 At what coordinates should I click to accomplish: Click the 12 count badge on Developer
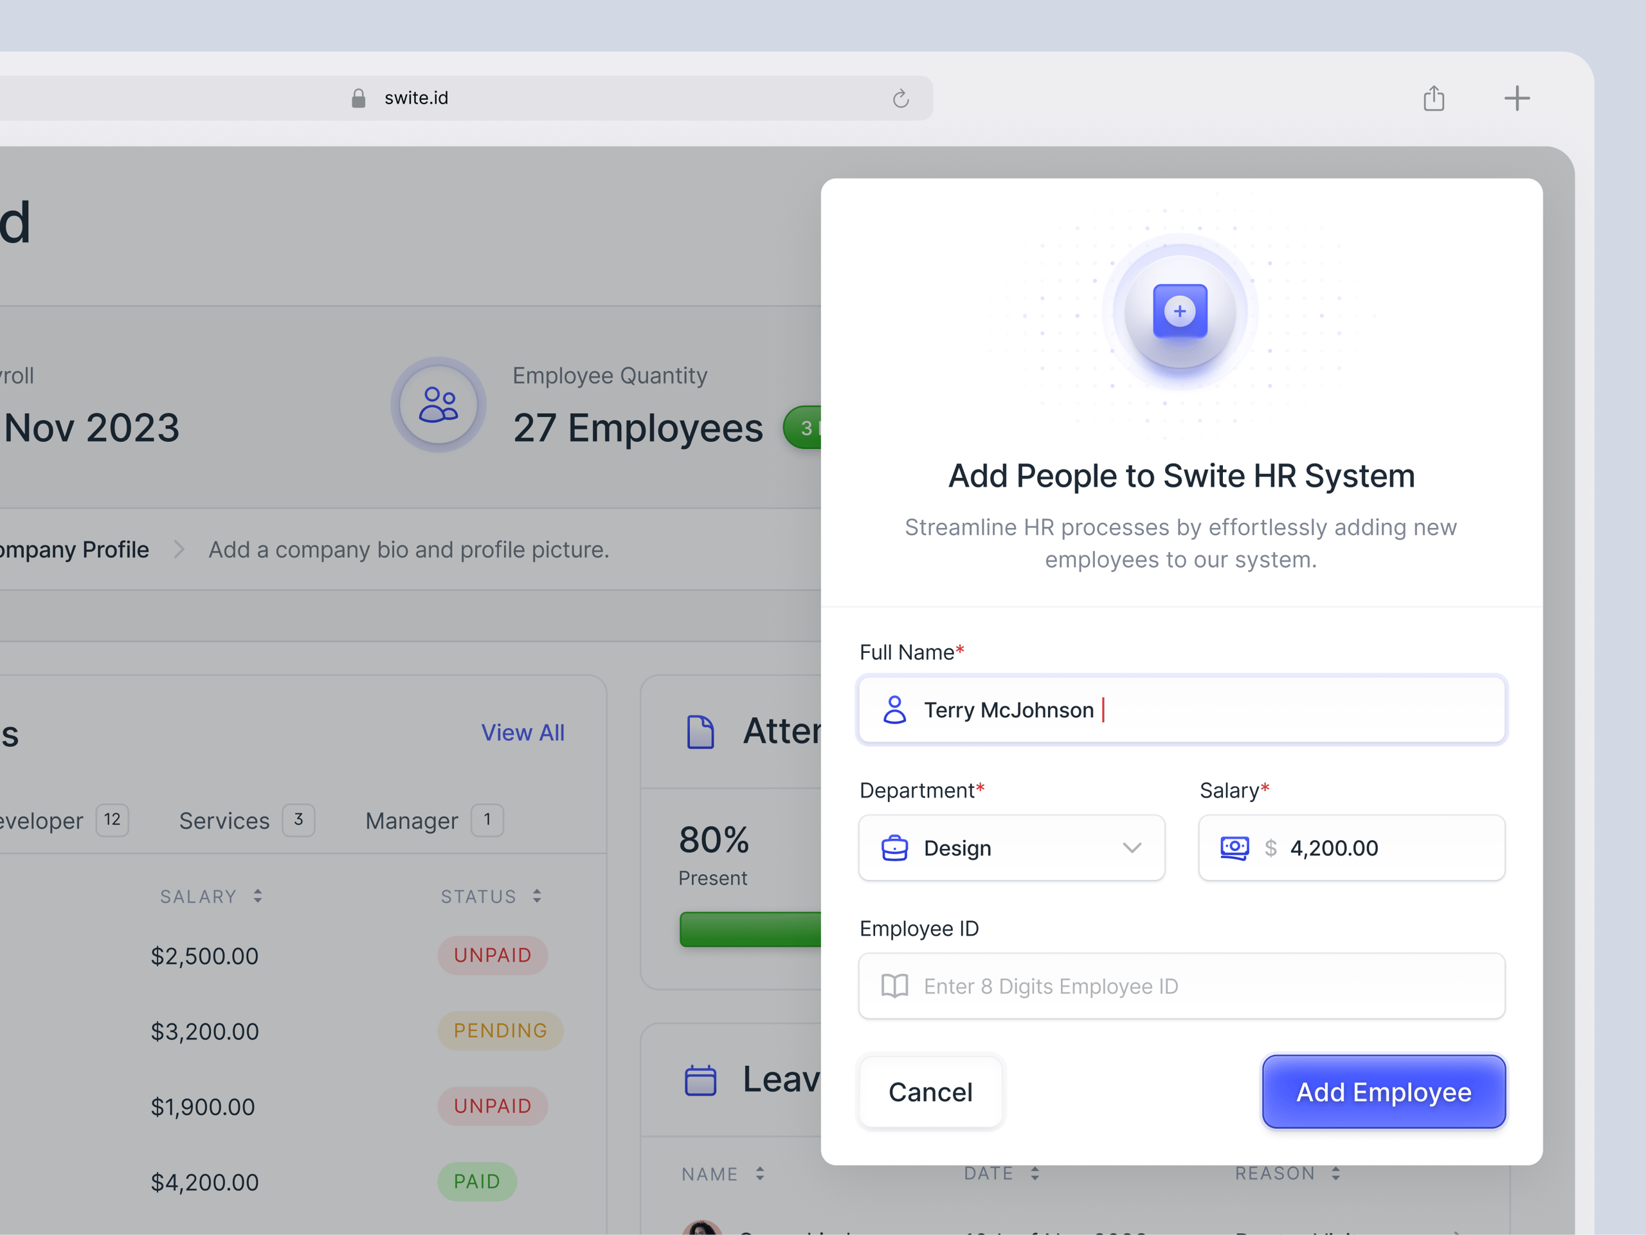coord(113,820)
